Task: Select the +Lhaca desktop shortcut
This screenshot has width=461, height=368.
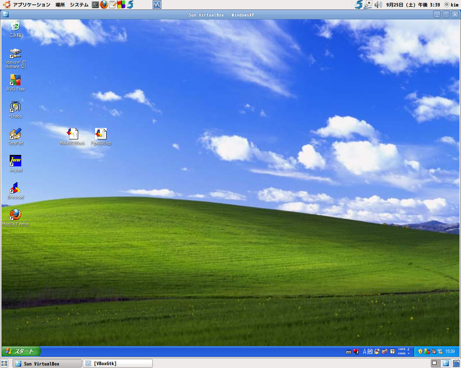Action: [15, 110]
